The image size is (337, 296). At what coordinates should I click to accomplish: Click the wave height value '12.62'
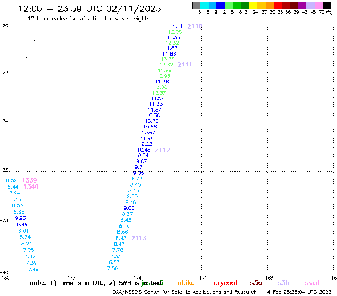pos(166,65)
